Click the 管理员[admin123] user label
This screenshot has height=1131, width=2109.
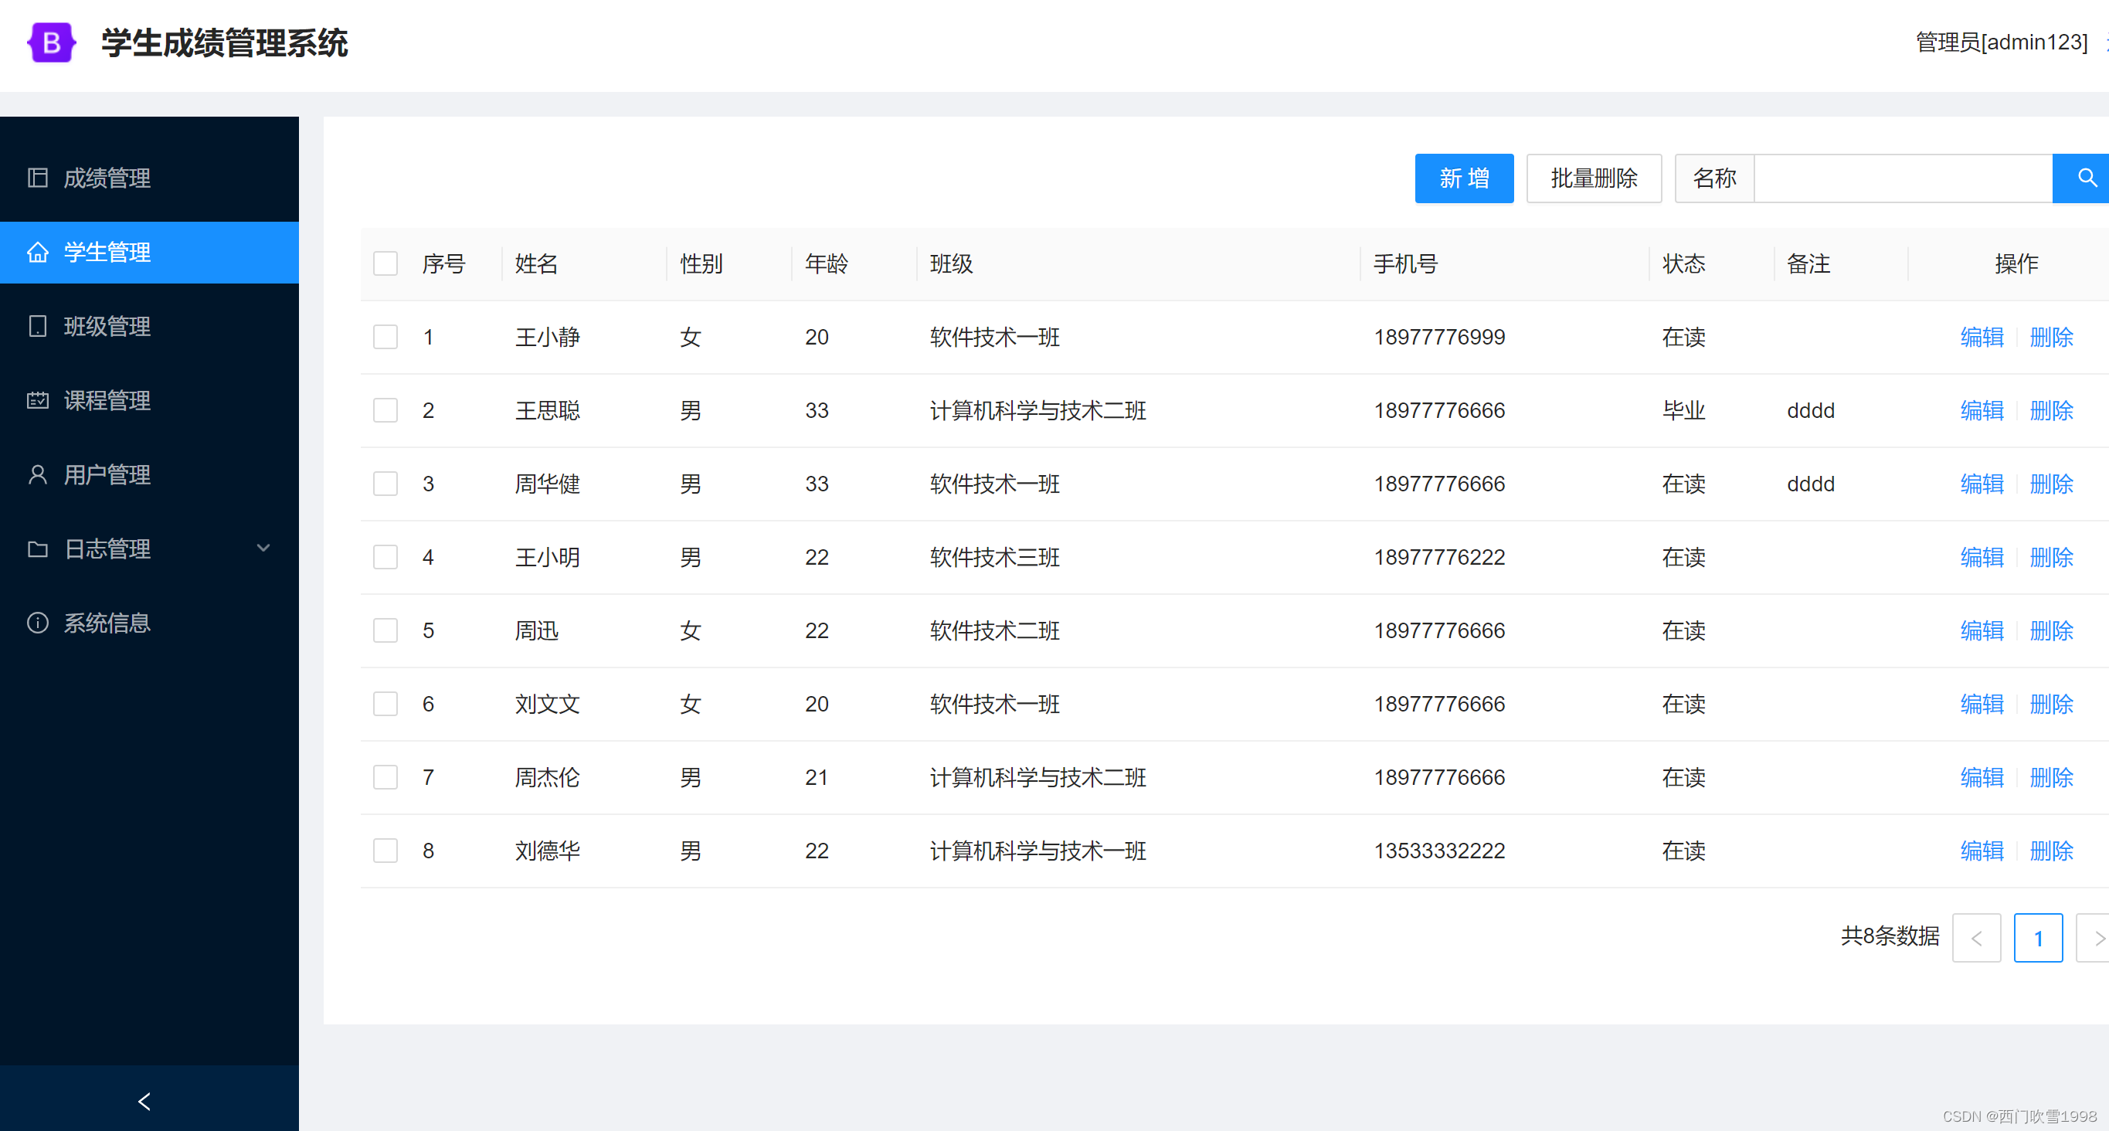2002,42
